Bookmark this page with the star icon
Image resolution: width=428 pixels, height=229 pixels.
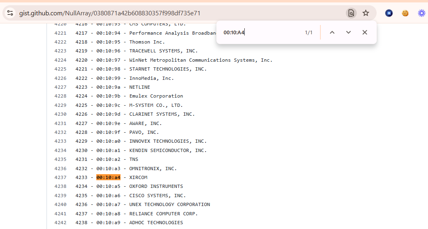(x=366, y=13)
